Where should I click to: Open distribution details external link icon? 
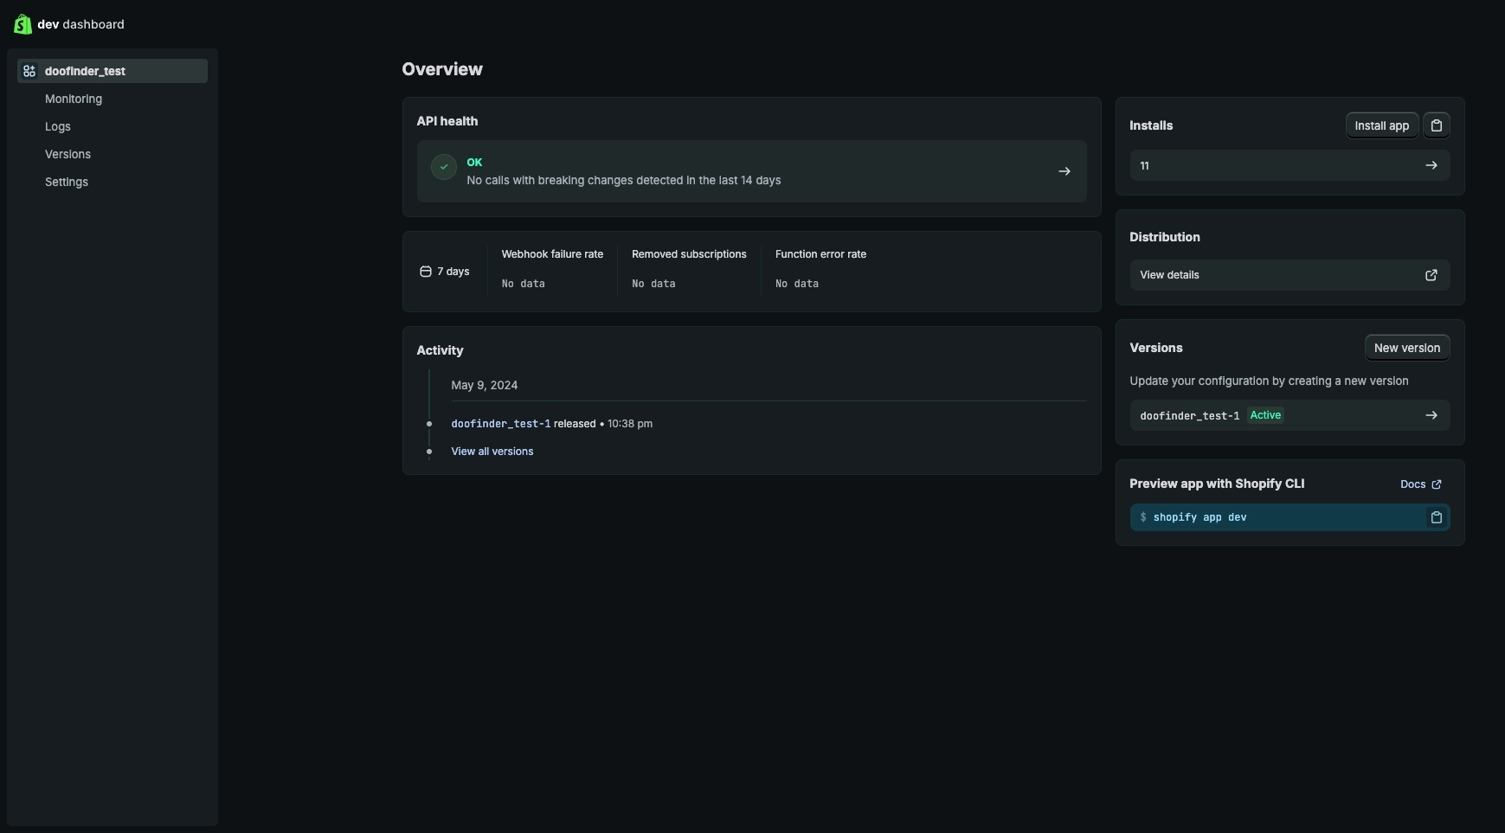[1431, 275]
